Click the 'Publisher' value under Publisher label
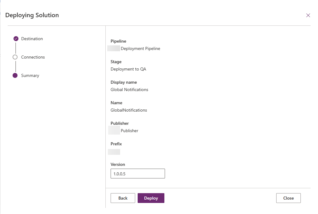The height and width of the screenshot is (214, 318). tap(129, 131)
